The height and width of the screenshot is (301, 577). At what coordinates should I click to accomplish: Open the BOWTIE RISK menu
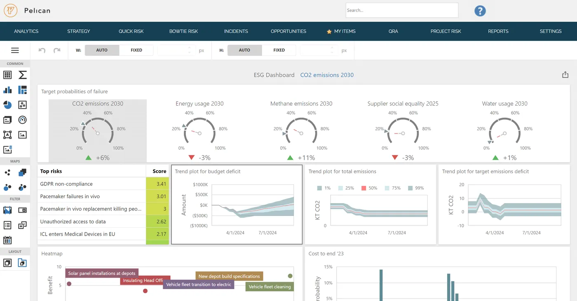[184, 31]
